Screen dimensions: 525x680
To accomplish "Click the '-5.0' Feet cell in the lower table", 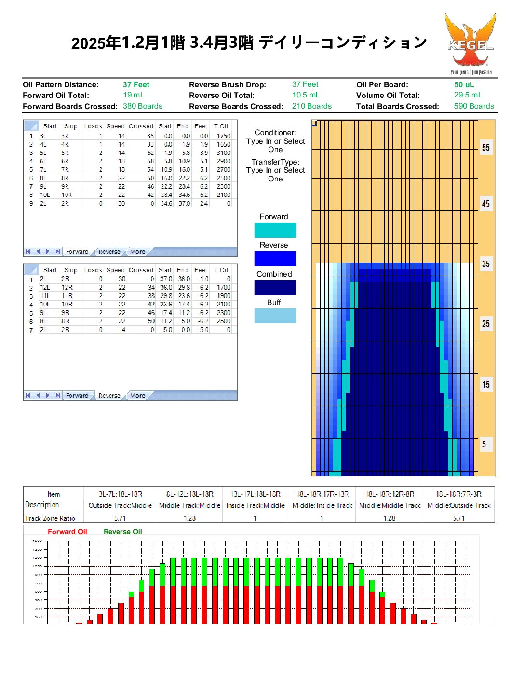I will [x=201, y=330].
